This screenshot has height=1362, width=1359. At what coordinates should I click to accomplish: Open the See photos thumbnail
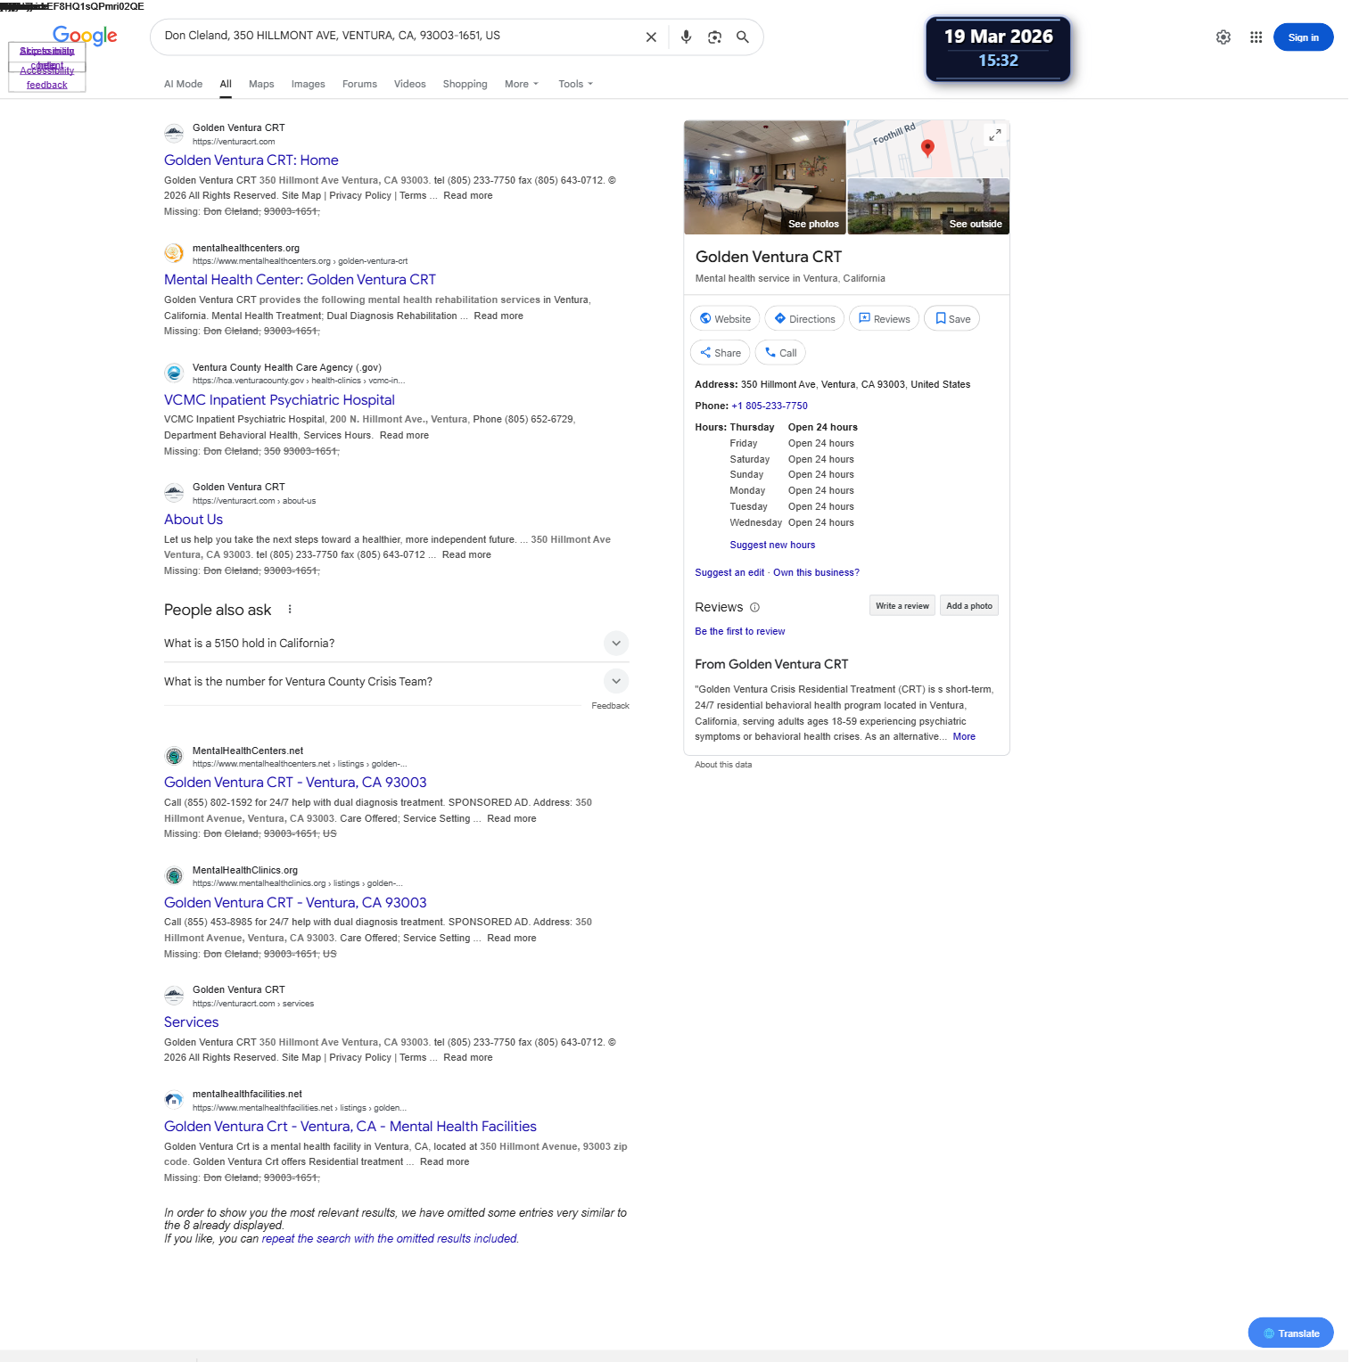tap(765, 177)
